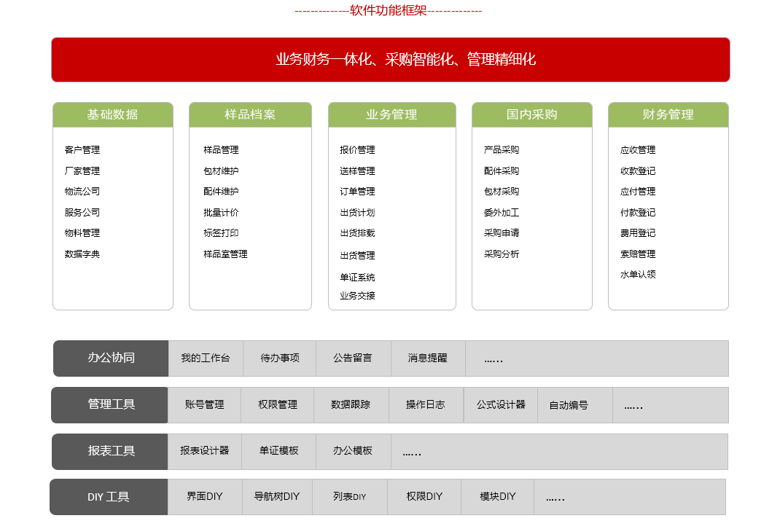Select the 基础数据 module header
The image size is (780, 529).
click(x=112, y=114)
